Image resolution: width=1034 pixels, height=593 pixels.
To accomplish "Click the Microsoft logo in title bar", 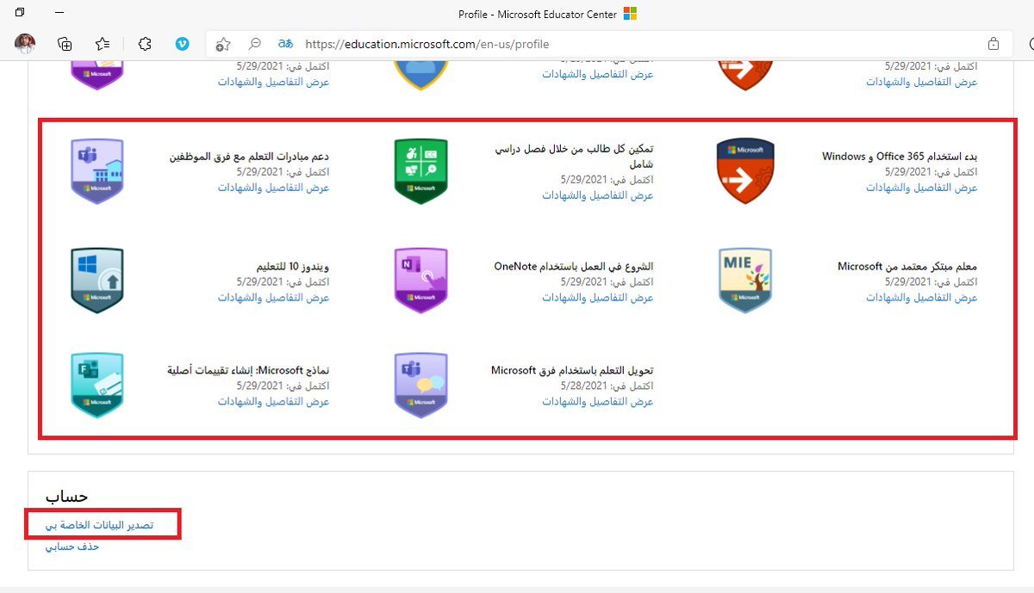I will (630, 14).
